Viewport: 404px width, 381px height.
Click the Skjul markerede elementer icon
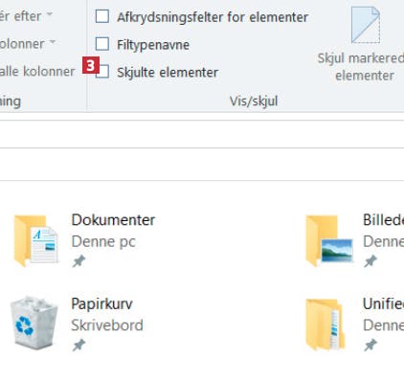366,25
